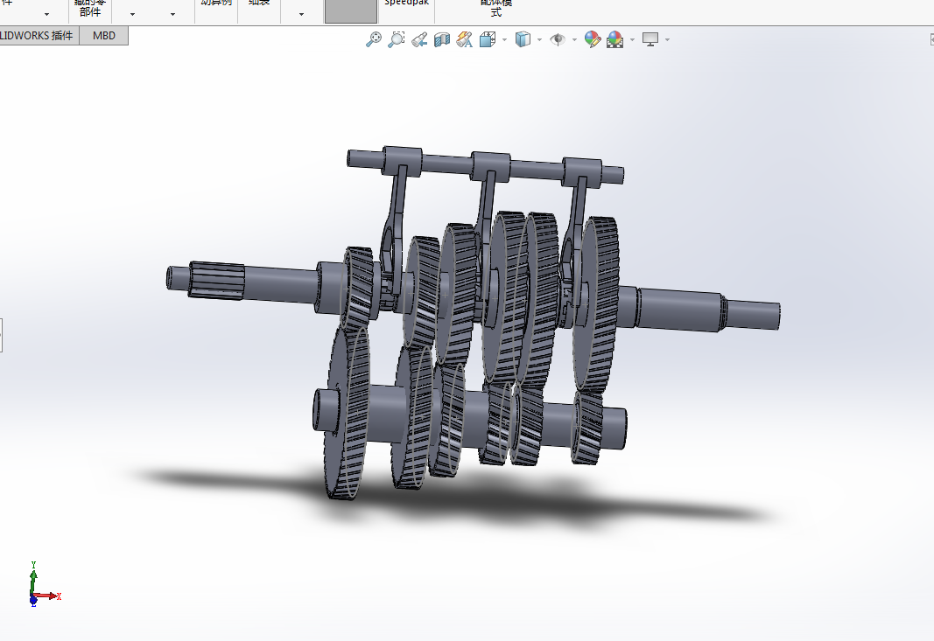This screenshot has height=641, width=934.
Task: Open the Display Style dropdown arrow
Action: (540, 40)
